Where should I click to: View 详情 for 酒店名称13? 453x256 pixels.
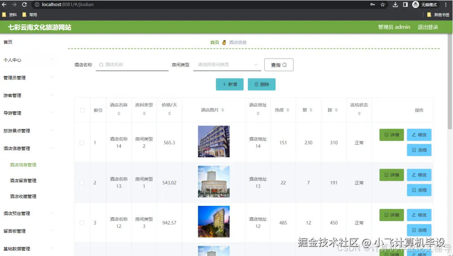point(391,175)
